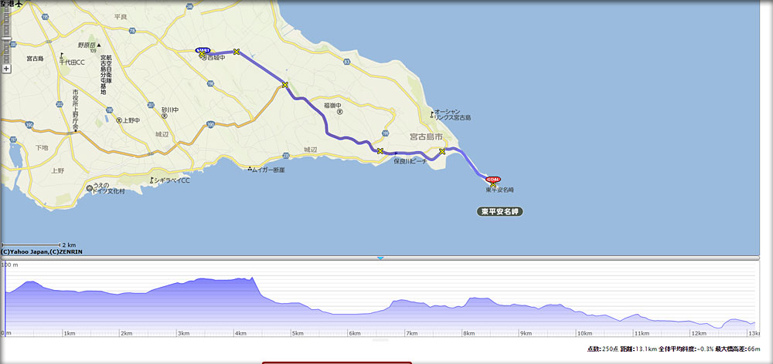Select yellow X waypoint northwest of 福嶺中

point(285,85)
